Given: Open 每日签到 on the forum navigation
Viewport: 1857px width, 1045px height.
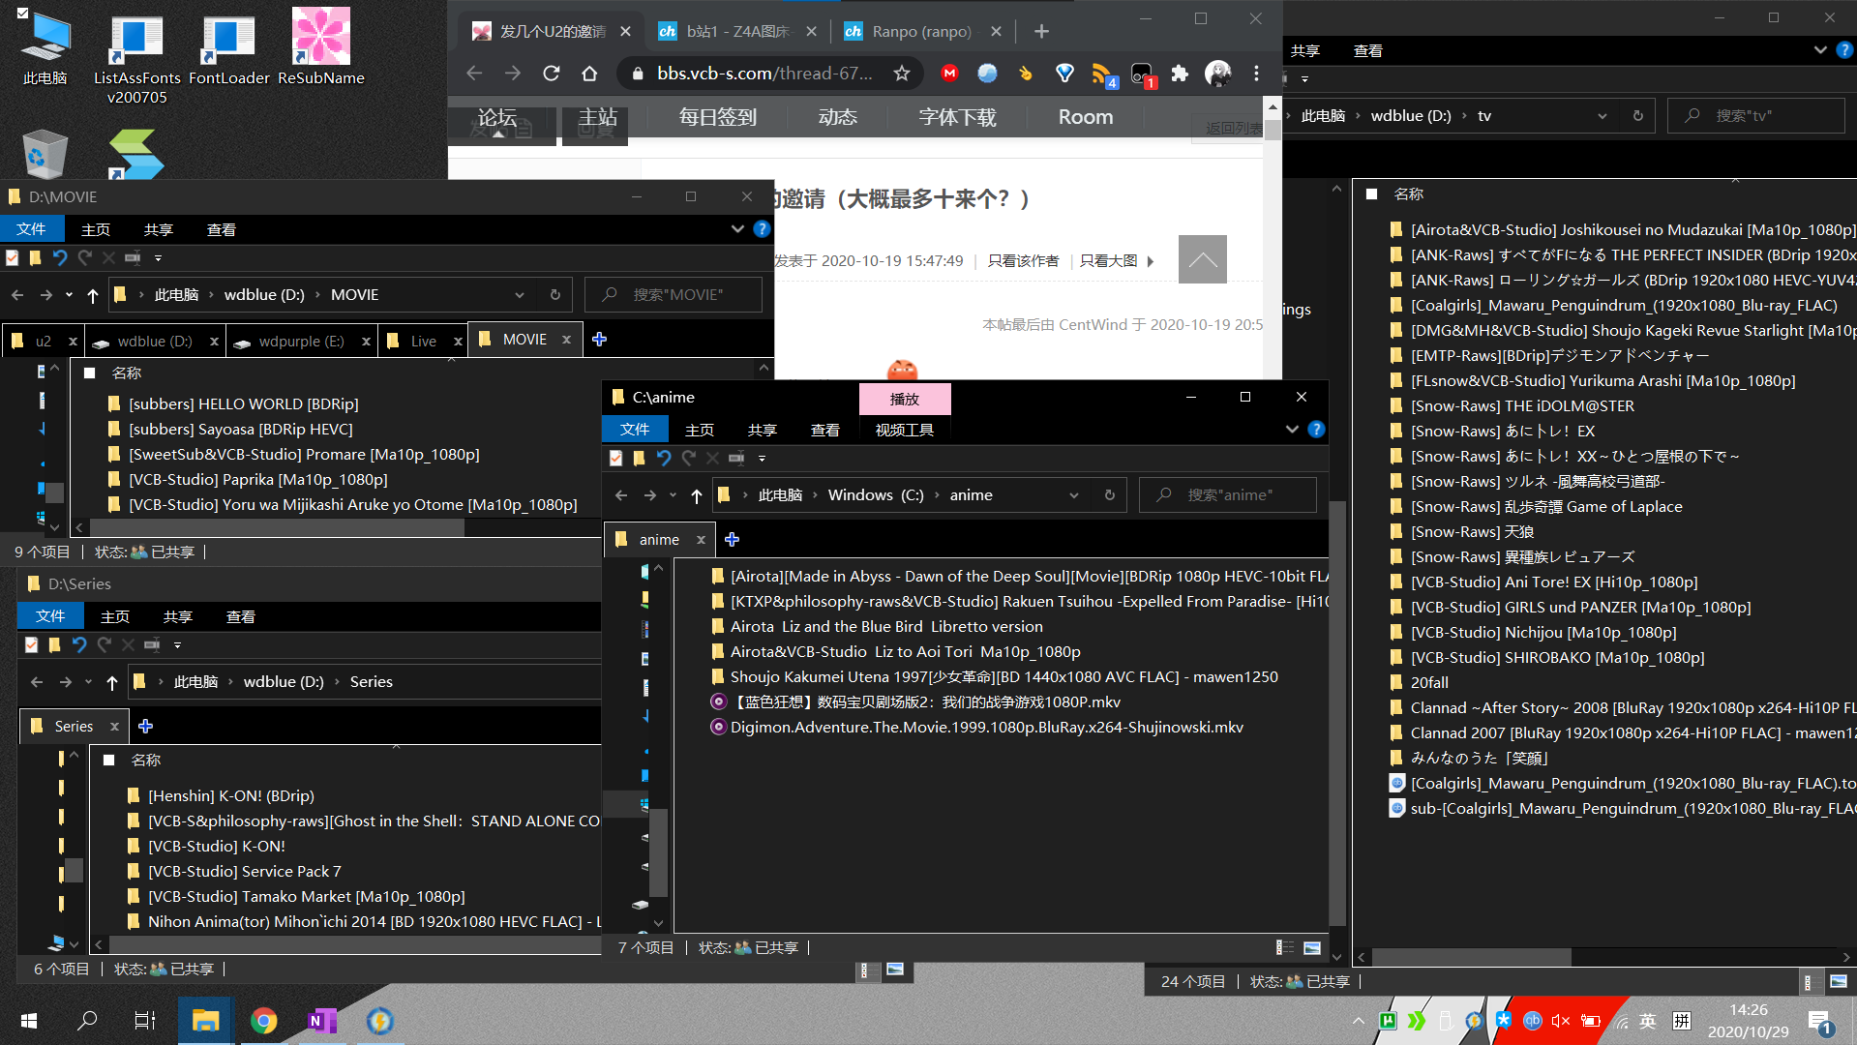Looking at the screenshot, I should pyautogui.click(x=717, y=117).
